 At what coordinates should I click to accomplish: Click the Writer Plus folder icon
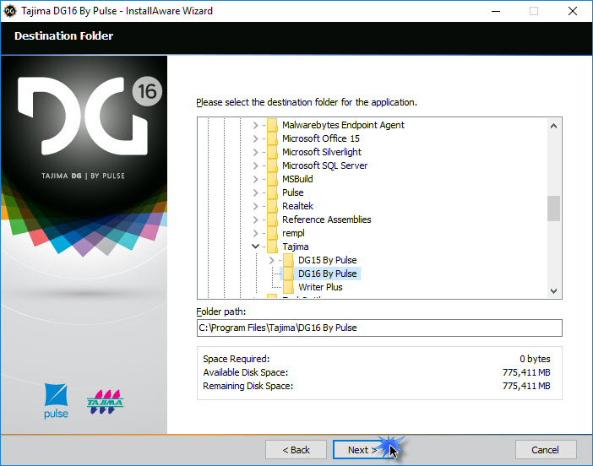pos(289,287)
